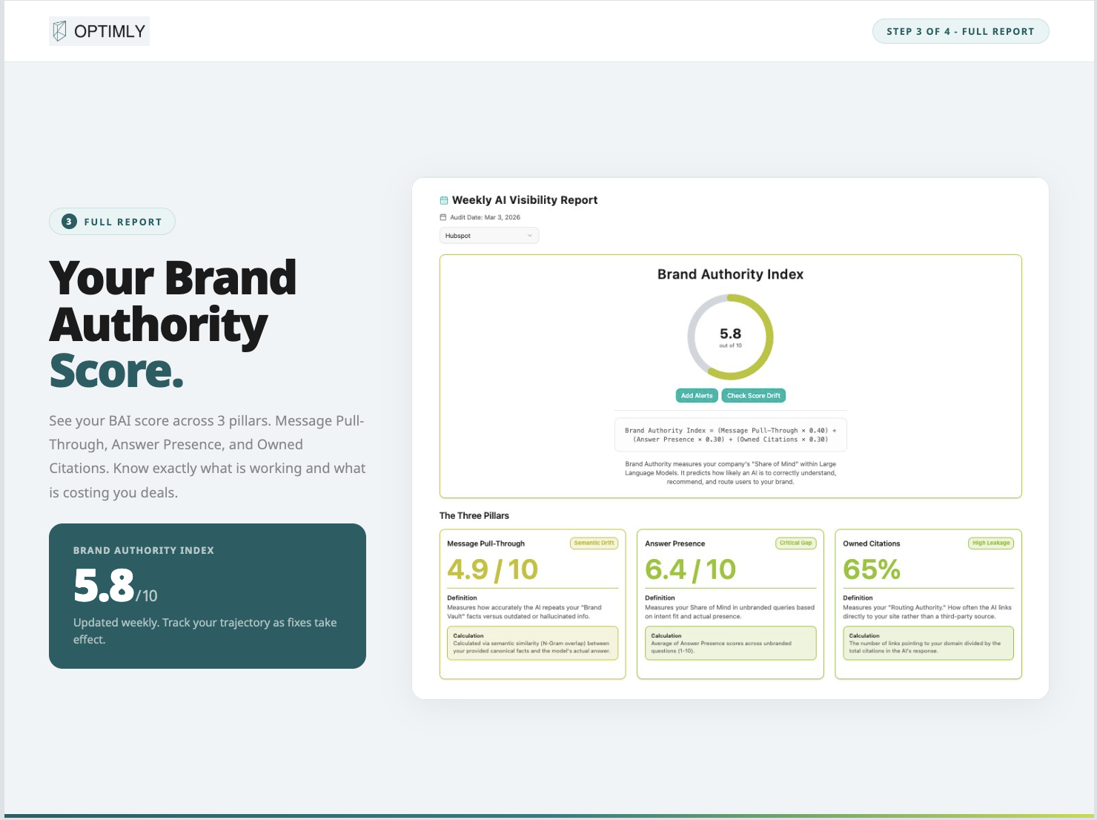Image resolution: width=1097 pixels, height=820 pixels.
Task: Click the Brand Authority Index formula box
Action: (731, 434)
